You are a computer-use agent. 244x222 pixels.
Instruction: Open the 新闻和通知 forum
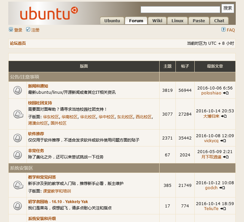pos(38,86)
